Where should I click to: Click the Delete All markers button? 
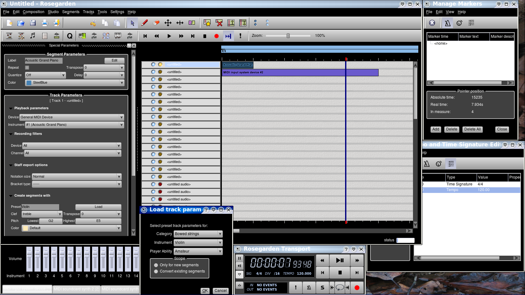[472, 129]
